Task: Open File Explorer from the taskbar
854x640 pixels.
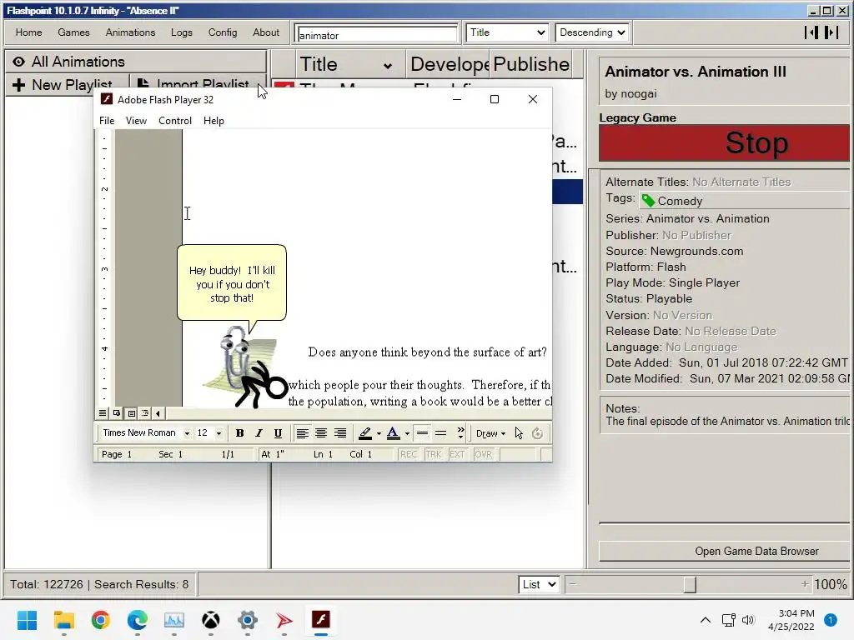Action: (63, 619)
